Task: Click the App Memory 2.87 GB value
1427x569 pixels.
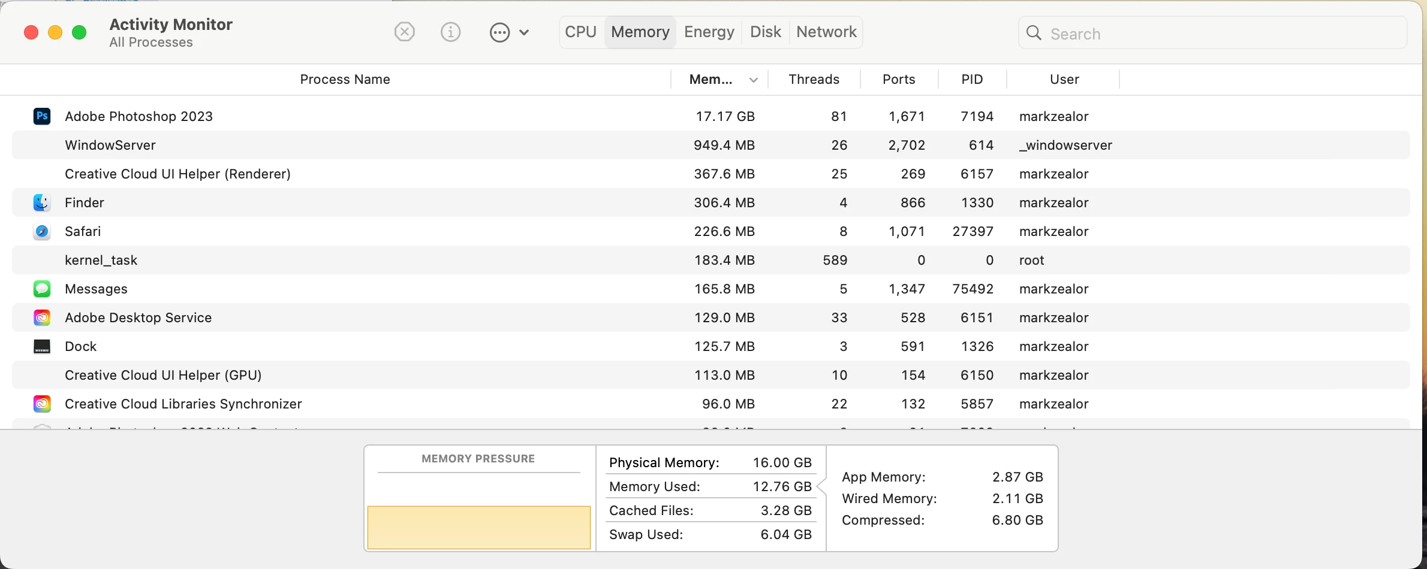Action: 1017,477
